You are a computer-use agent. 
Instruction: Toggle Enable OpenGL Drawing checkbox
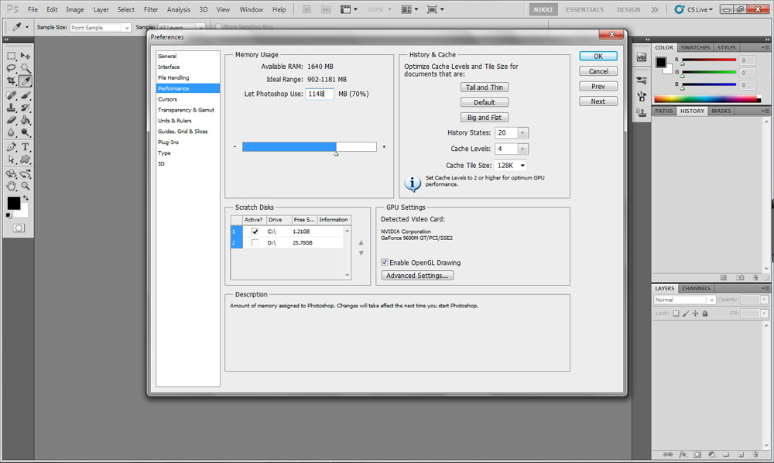point(385,262)
